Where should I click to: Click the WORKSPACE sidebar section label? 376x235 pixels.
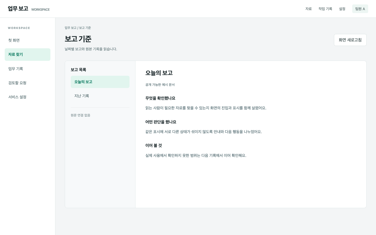19,28
